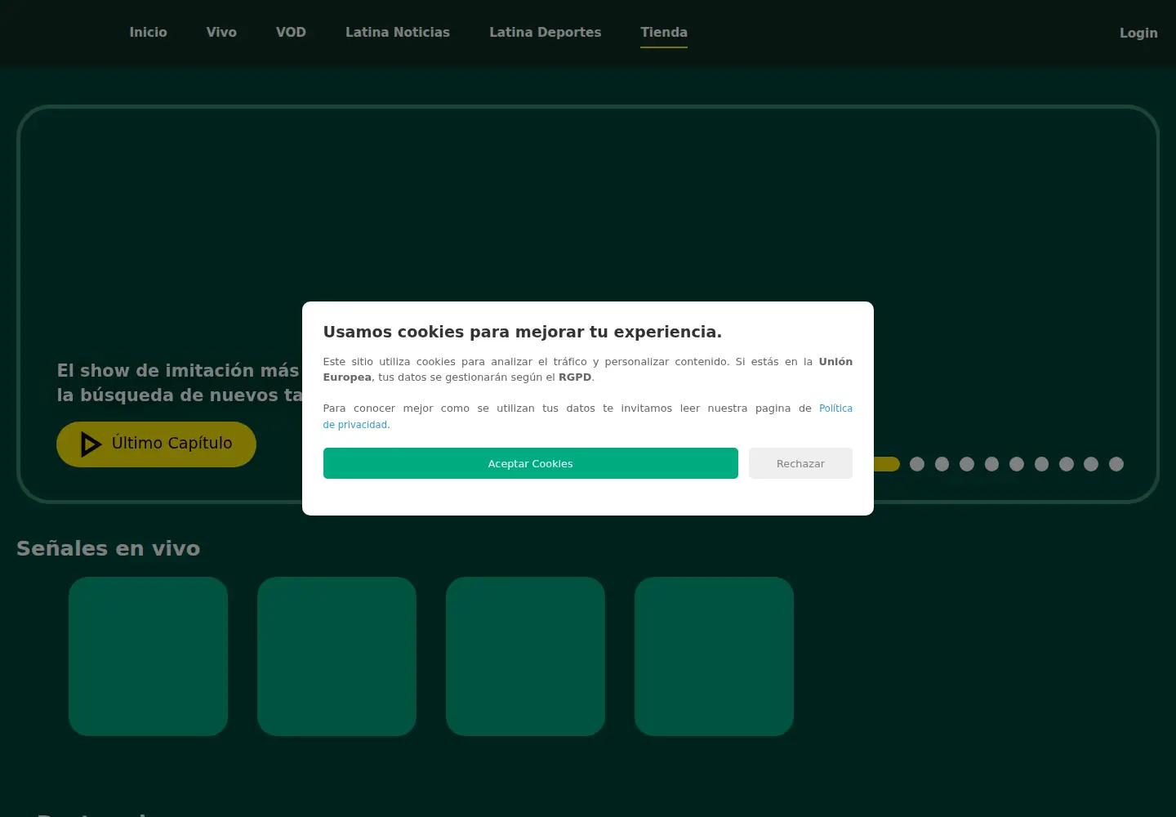Jump to the last carousel slide dot

click(x=1116, y=464)
